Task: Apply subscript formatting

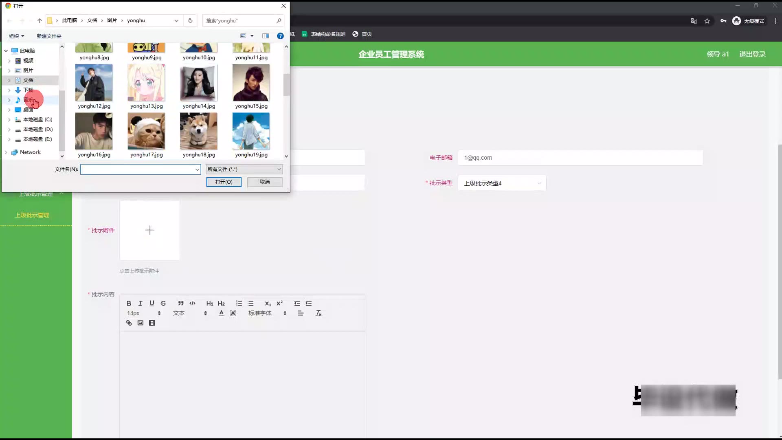Action: pos(268,303)
